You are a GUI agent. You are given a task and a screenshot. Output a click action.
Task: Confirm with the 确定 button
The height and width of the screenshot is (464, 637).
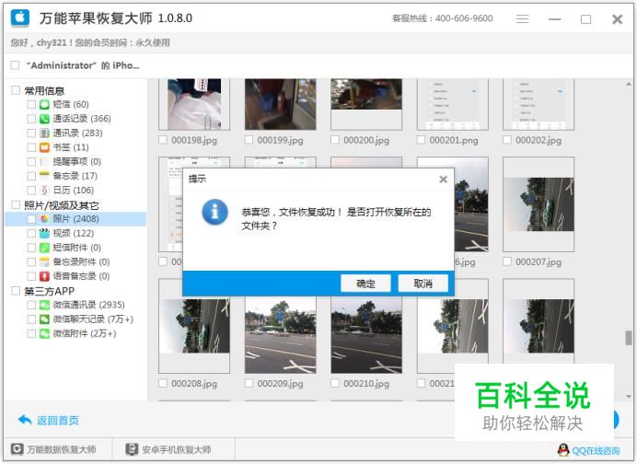coord(365,284)
